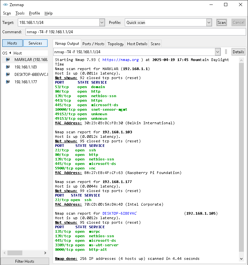Click the 8000/tcp http-alt line

81,250
